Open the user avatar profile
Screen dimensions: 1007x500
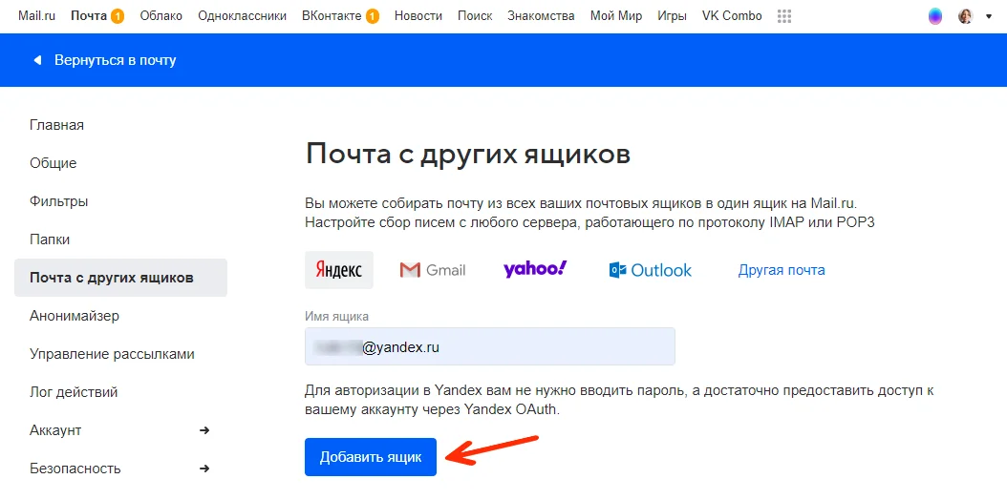click(x=965, y=16)
